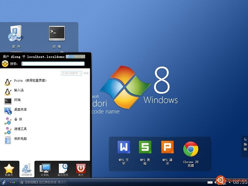Open the 我的电脑 entry

click(x=45, y=140)
